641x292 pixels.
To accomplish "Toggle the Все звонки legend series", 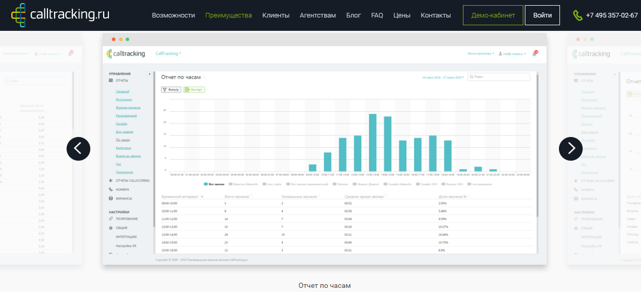I will 213,184.
